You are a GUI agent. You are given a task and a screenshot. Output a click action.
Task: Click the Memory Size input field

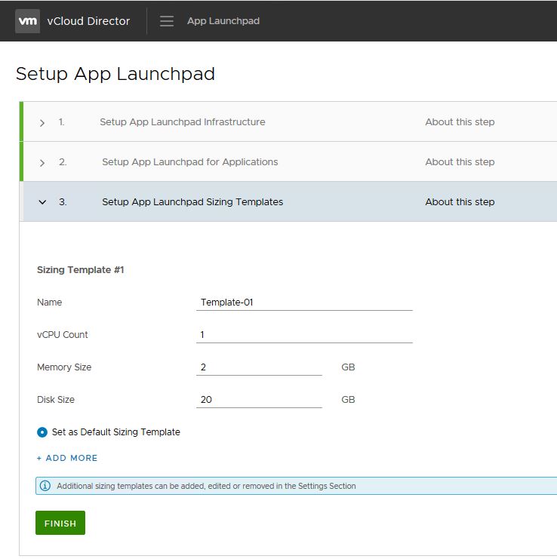[x=258, y=367]
